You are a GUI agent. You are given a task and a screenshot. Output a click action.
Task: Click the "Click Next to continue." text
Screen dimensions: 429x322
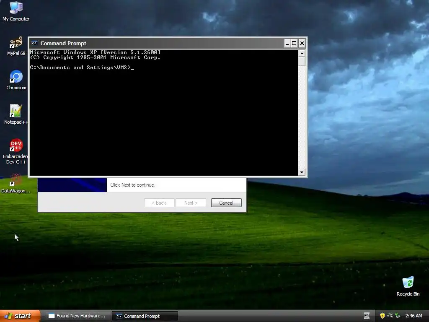(133, 185)
